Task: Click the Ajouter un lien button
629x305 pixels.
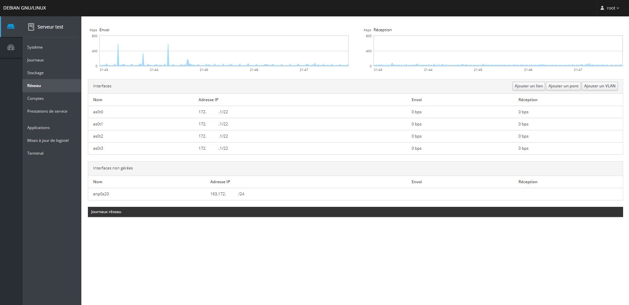Action: (x=528, y=86)
